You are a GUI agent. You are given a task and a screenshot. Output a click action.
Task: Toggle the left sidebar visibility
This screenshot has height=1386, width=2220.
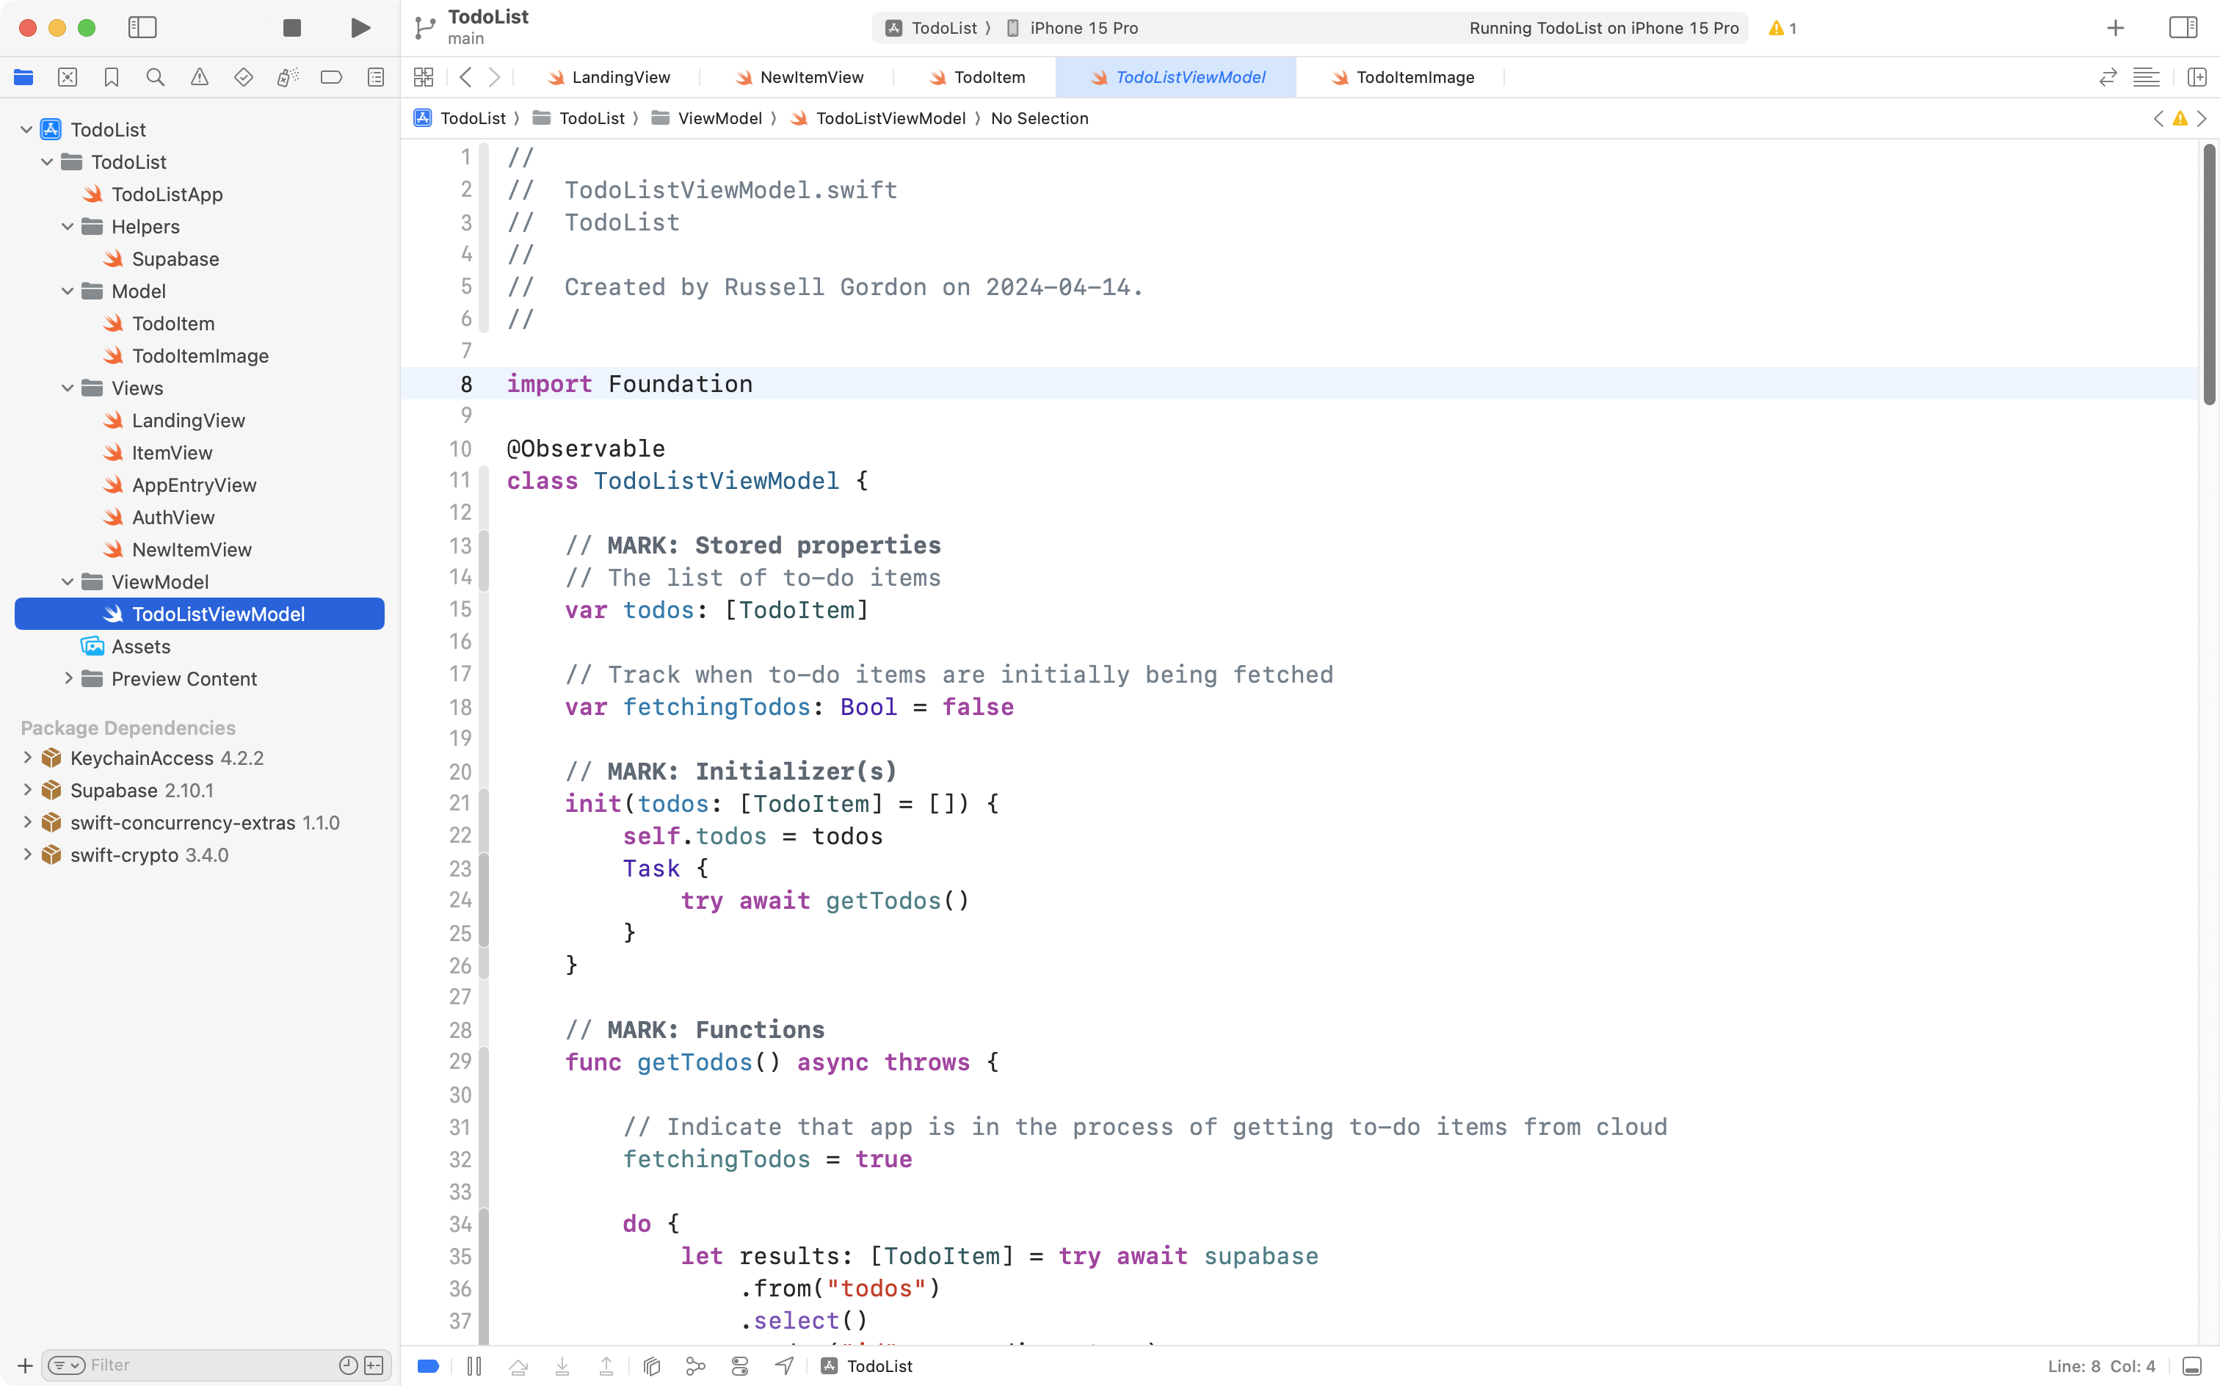[143, 27]
